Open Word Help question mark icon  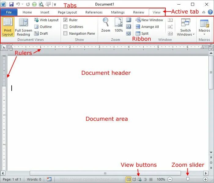point(210,12)
